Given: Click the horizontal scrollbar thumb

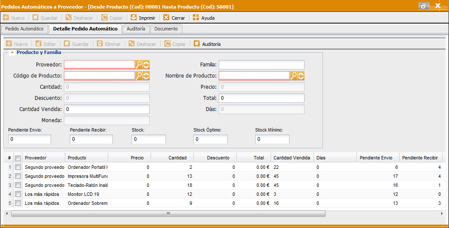Looking at the screenshot, I should coord(169,213).
